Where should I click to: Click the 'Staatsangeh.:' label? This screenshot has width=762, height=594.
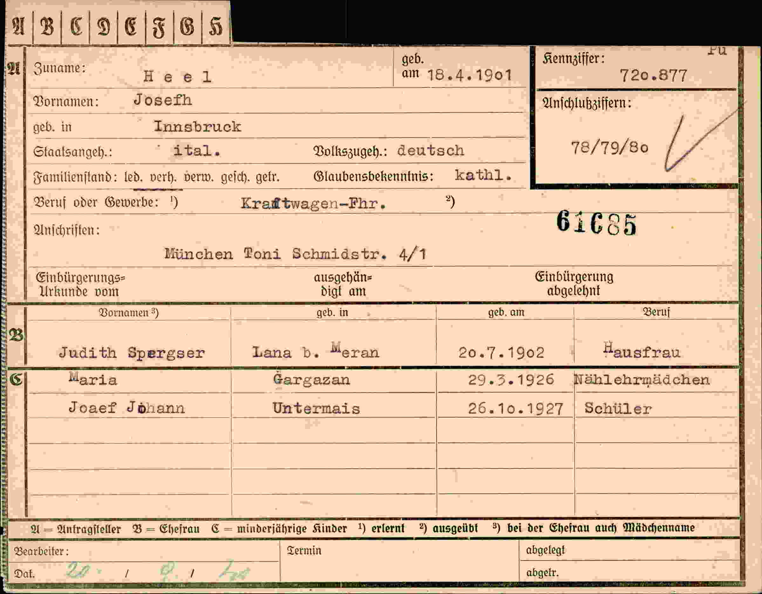(x=72, y=152)
